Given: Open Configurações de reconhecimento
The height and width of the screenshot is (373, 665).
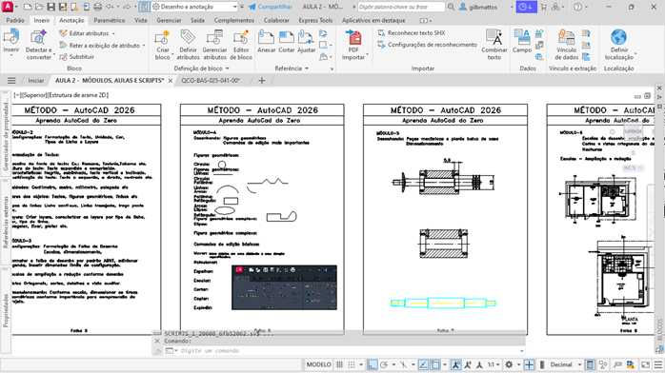Looking at the screenshot, I should (427, 45).
